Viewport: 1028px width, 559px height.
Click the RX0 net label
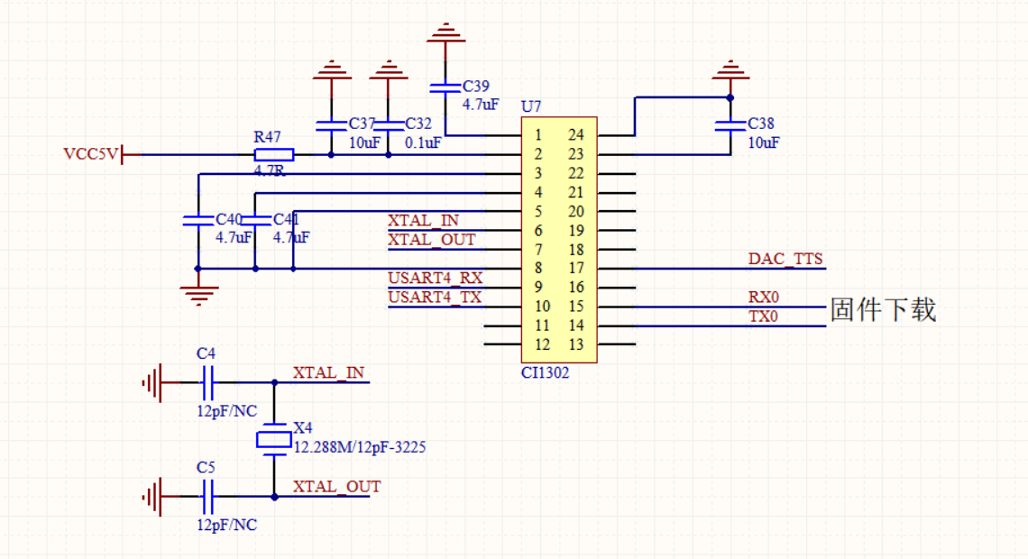click(x=763, y=297)
